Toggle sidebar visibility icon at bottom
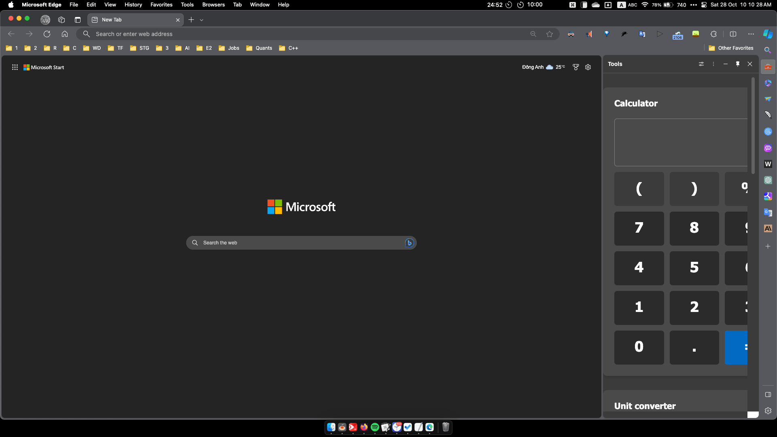 point(768,395)
